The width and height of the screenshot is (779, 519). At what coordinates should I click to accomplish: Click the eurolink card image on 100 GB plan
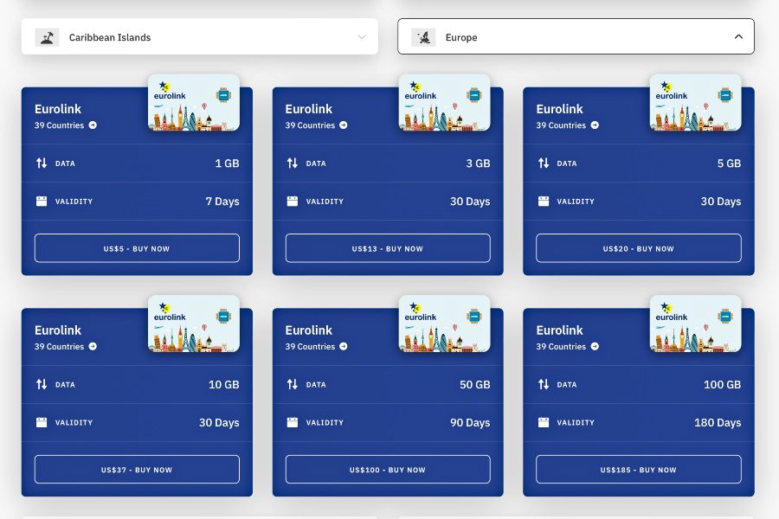[696, 324]
